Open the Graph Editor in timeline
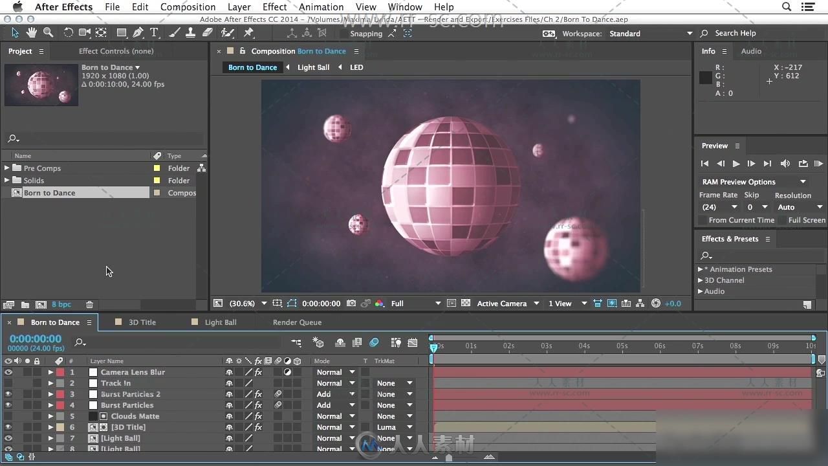Image resolution: width=828 pixels, height=466 pixels. [x=413, y=342]
